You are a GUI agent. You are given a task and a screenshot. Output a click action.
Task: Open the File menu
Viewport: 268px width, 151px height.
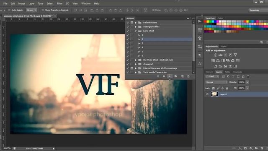5,3
